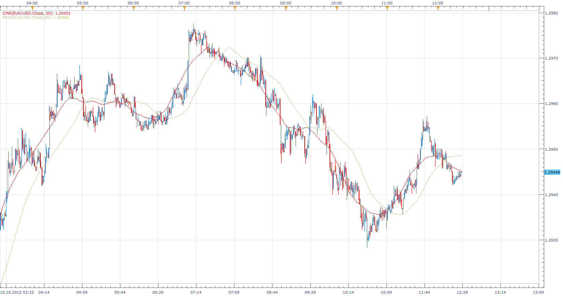Click the 13:59 time axis label
Viewport: 563px width, 296px height.
pos(538,292)
